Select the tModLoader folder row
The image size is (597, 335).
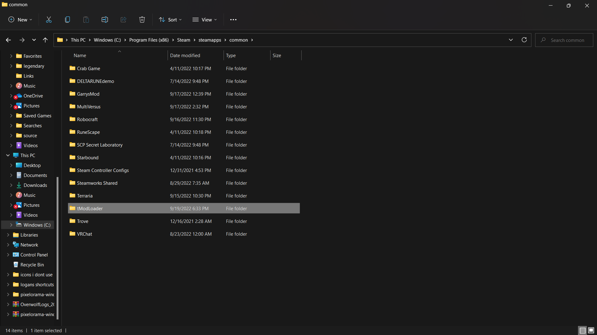[x=184, y=208]
